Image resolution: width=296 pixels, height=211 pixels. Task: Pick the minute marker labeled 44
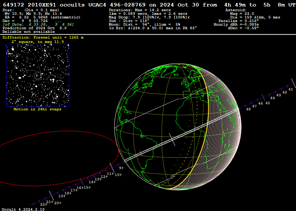pyautogui.click(x=273, y=98)
